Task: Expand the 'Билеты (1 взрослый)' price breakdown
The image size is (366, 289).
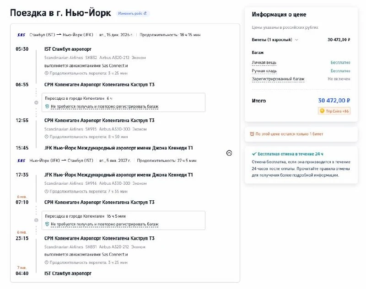Action: coord(275,40)
